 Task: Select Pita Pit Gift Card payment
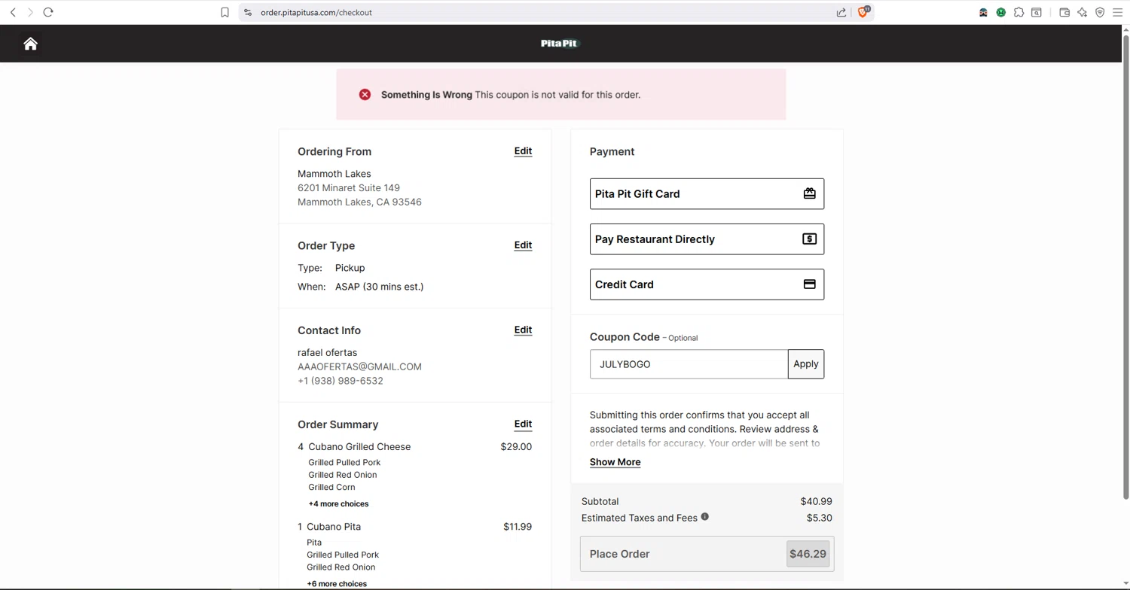tap(707, 193)
